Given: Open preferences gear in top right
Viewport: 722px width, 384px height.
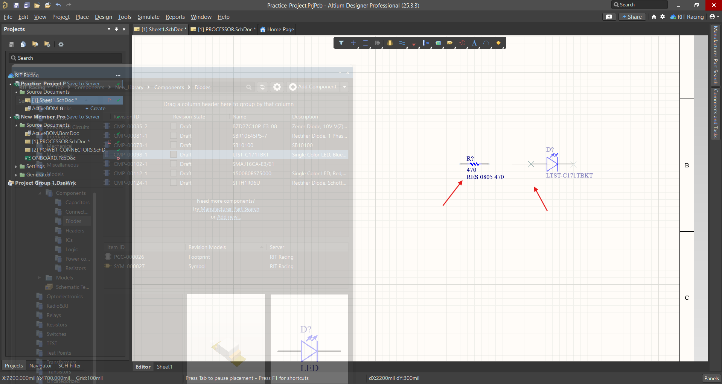Looking at the screenshot, I should [663, 17].
